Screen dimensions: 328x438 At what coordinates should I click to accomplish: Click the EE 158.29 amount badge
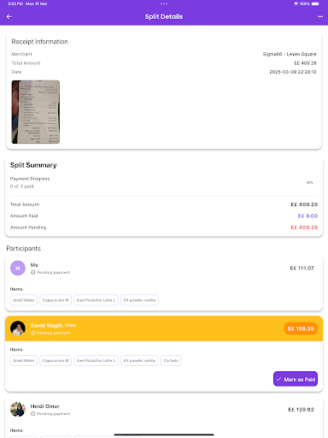(301, 328)
